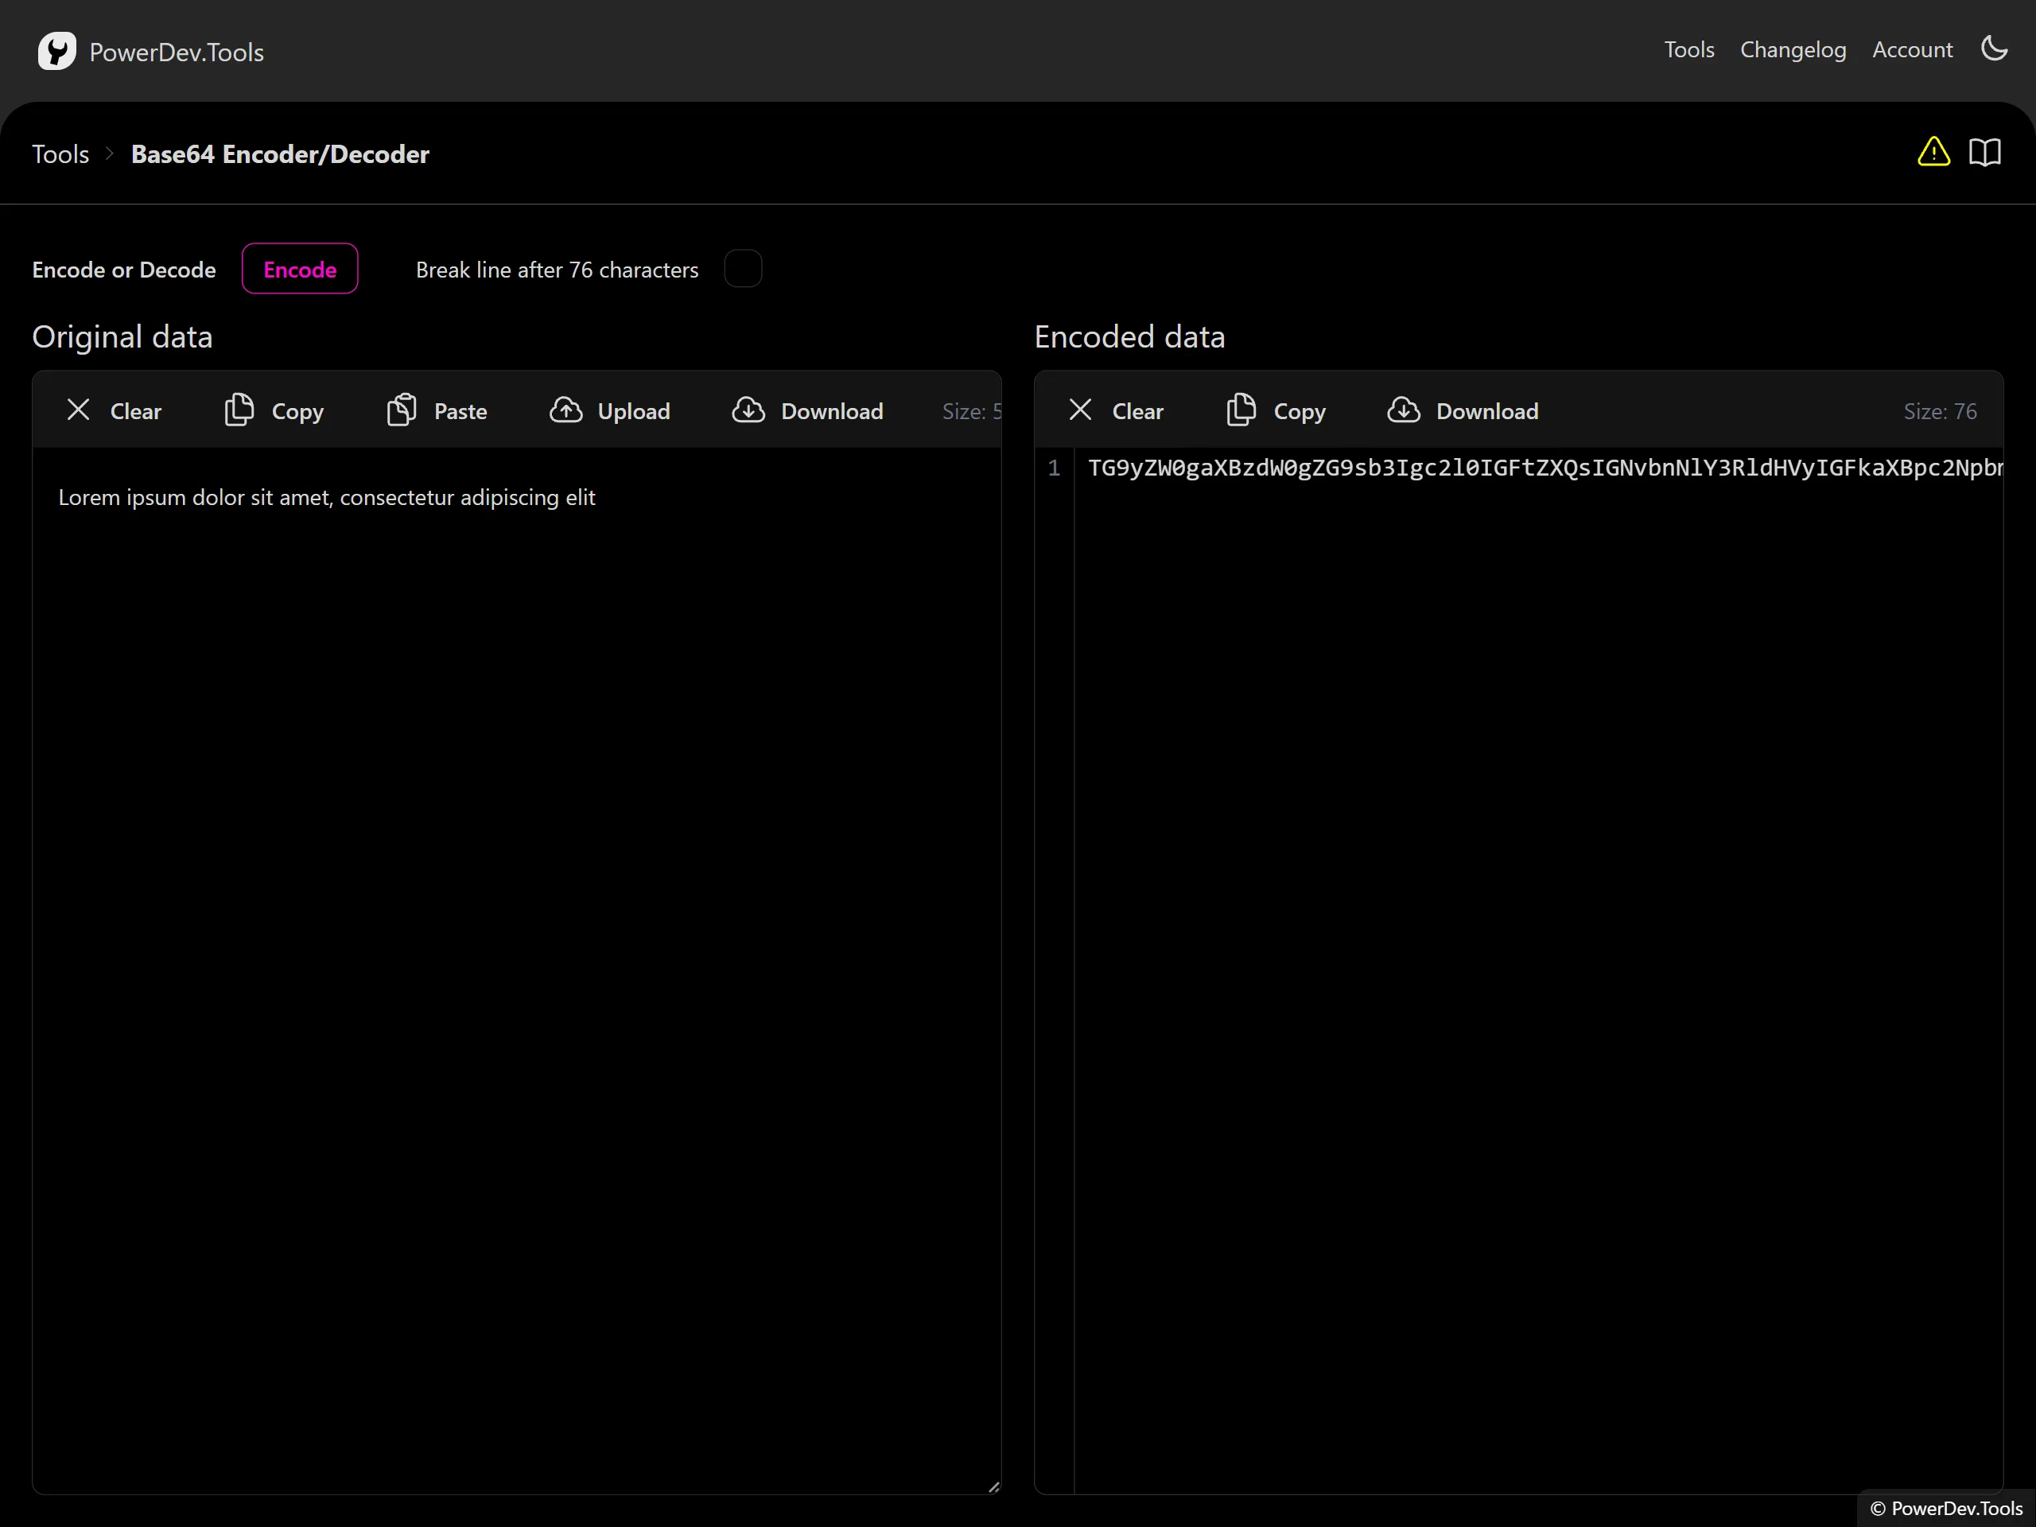Click the Base64 Encoder/Decoder breadcrumb title
2036x1527 pixels.
pos(280,153)
